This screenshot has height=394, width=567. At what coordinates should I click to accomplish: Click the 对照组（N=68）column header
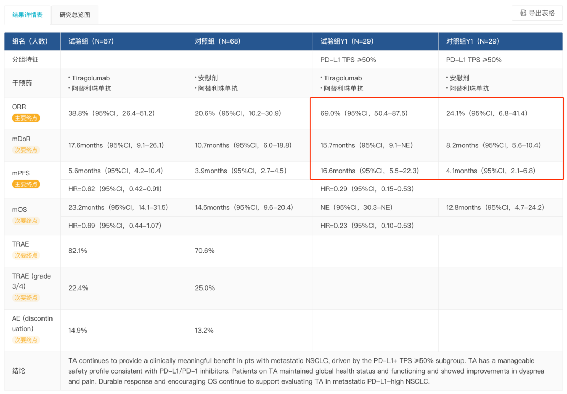tap(217, 41)
